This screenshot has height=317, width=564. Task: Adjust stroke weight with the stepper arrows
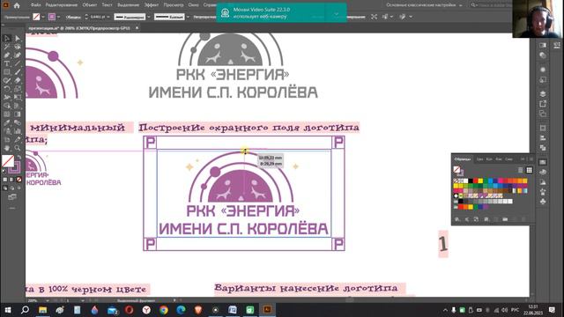point(86,17)
